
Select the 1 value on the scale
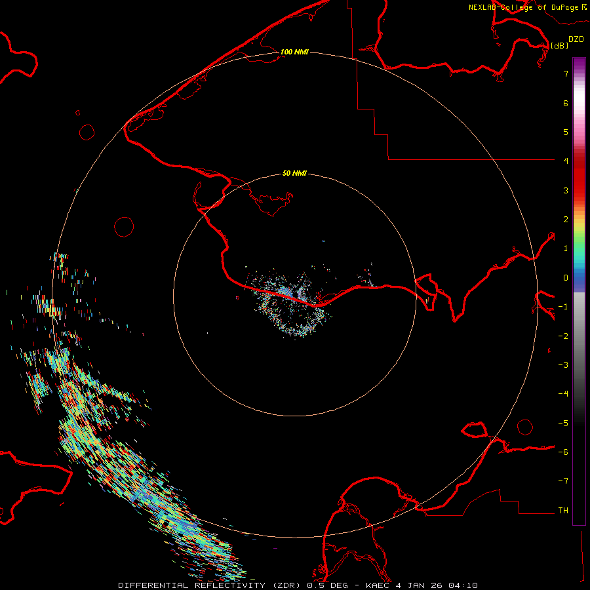pos(566,248)
